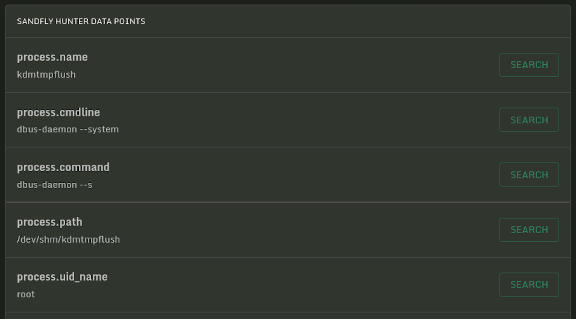The width and height of the screenshot is (576, 319).
Task: Click the Sandfly Hunter Data Points title
Action: point(81,22)
